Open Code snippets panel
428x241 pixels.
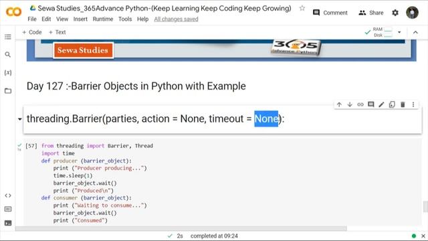pyautogui.click(x=8, y=195)
